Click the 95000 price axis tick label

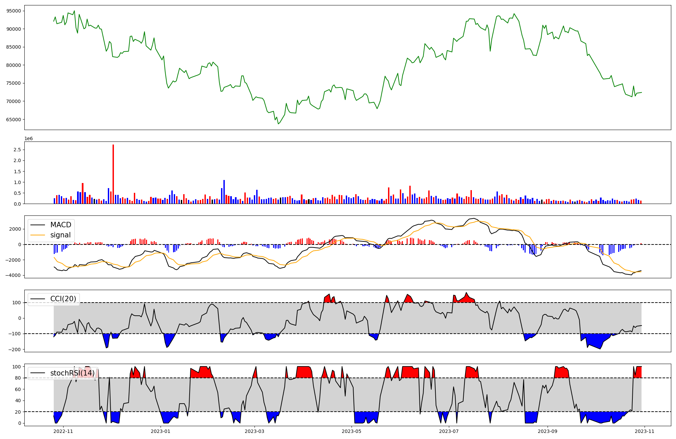pyautogui.click(x=14, y=11)
